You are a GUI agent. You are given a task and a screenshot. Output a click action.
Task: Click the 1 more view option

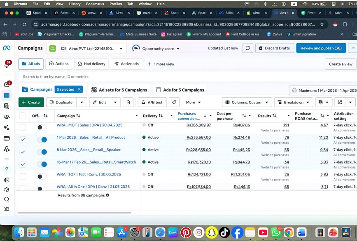(x=161, y=64)
